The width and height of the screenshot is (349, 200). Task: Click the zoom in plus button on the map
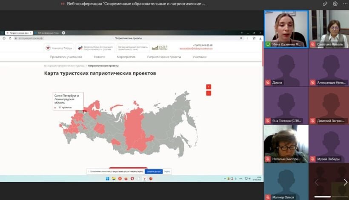point(209,87)
